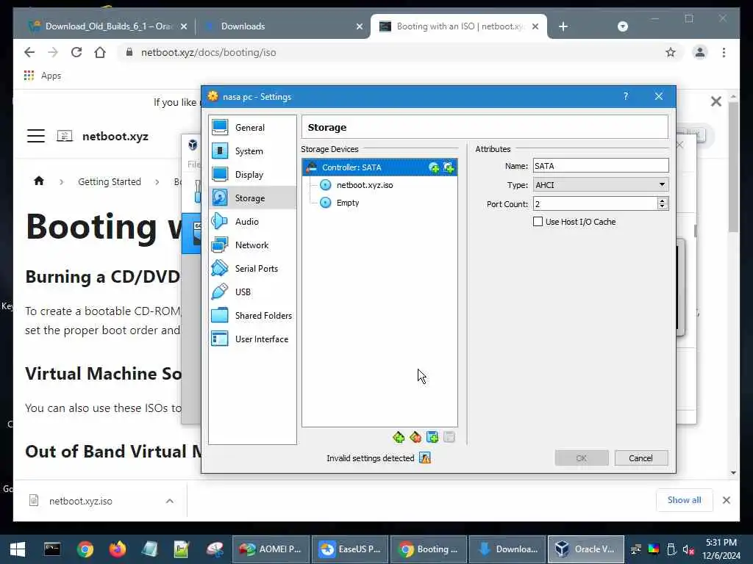753x564 pixels.
Task: Click Chrome back arrow
Action: point(29,52)
